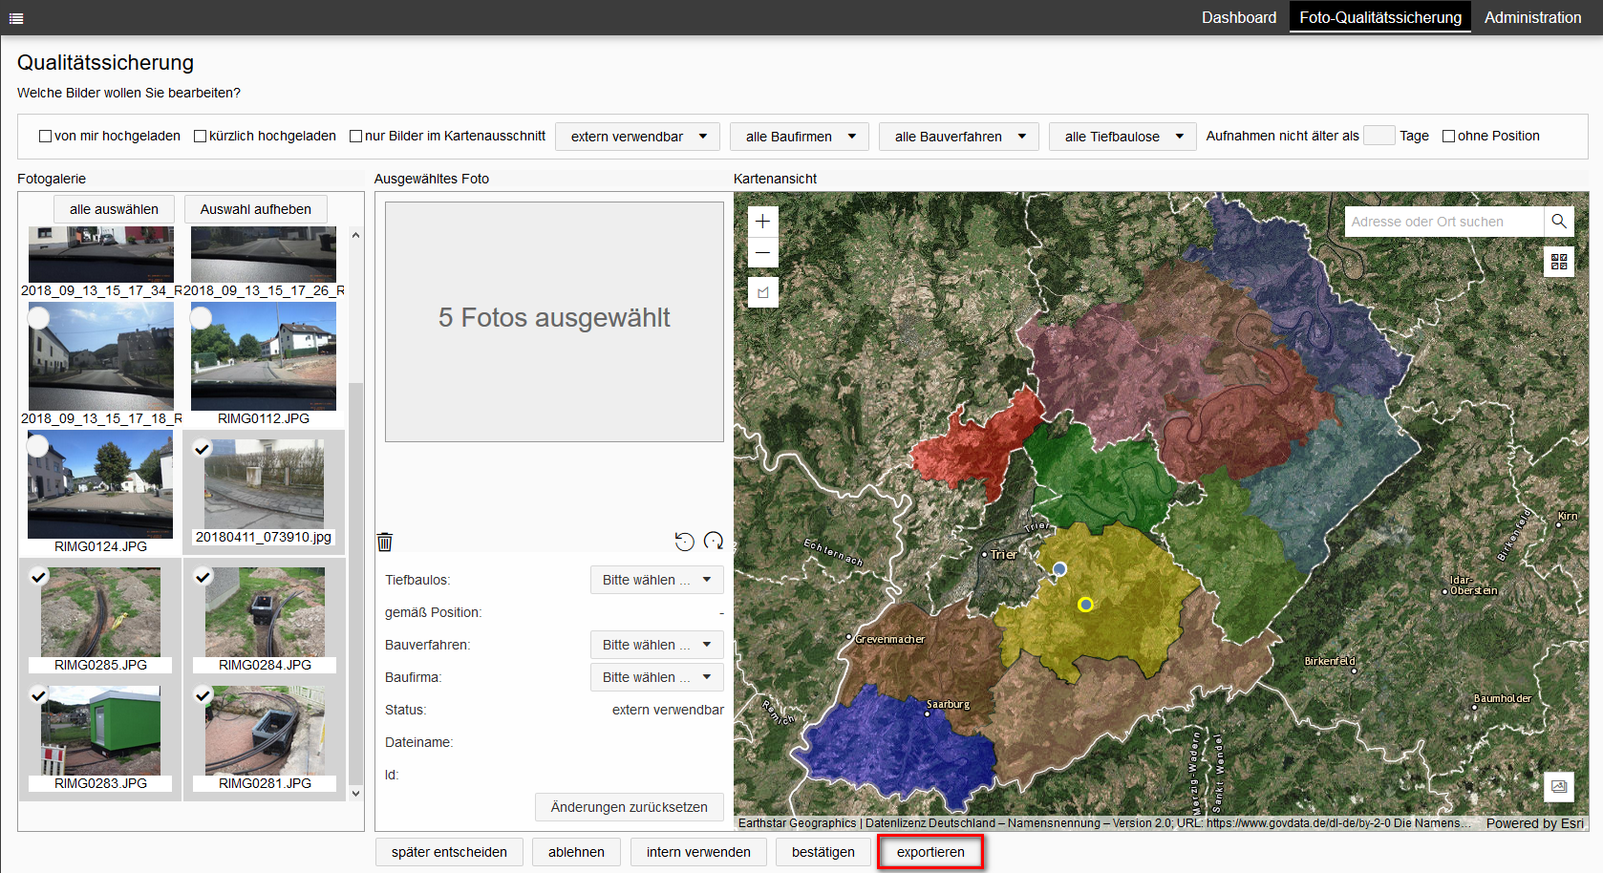Deselect the RIMG0285.JPG checkmark
The image size is (1603, 873).
point(38,576)
